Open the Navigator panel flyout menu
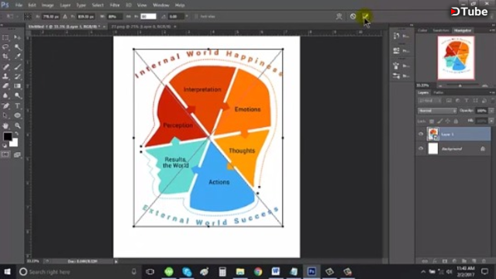The height and width of the screenshot is (279, 496). (492, 30)
